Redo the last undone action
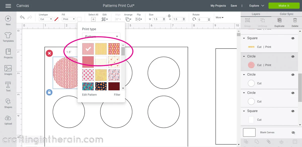Screen dimensions: 302x147 pyautogui.click(x=30, y=17)
